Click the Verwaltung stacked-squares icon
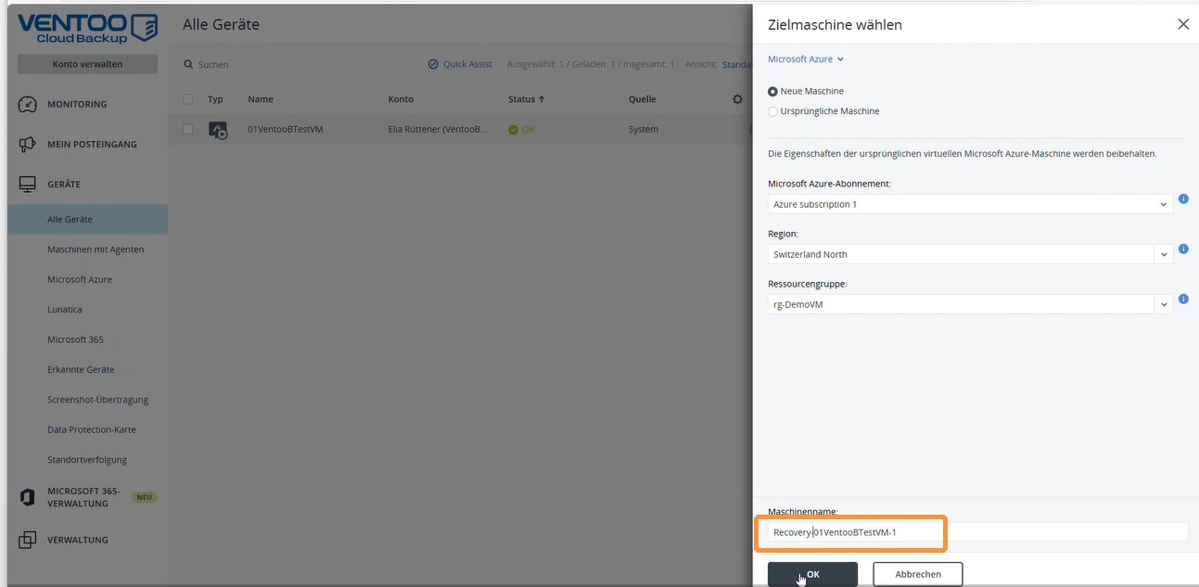This screenshot has height=587, width=1199. click(x=28, y=540)
